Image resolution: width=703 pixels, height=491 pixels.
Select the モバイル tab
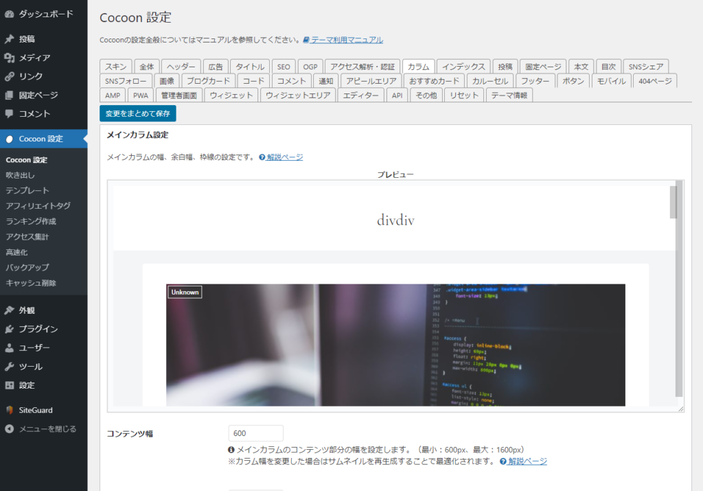[x=610, y=81]
